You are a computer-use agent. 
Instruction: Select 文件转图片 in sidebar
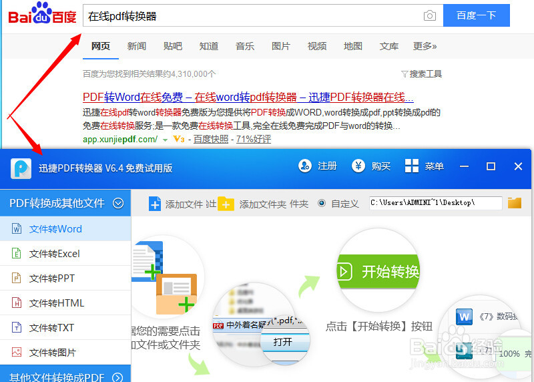pyautogui.click(x=65, y=352)
